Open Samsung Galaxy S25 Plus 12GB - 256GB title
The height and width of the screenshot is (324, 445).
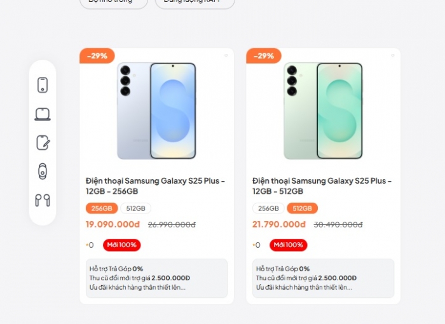(x=155, y=186)
